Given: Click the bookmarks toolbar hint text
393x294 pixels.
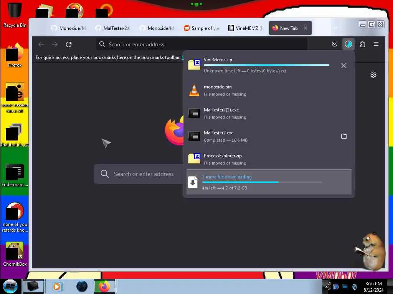Looking at the screenshot, I should point(108,57).
